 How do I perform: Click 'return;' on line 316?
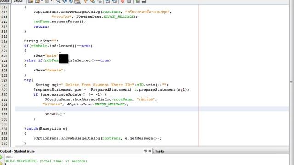pos(41,27)
